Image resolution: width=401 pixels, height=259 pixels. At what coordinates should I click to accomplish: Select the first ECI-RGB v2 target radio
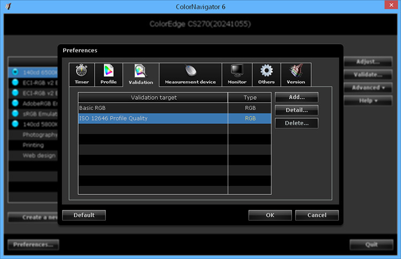pos(16,82)
